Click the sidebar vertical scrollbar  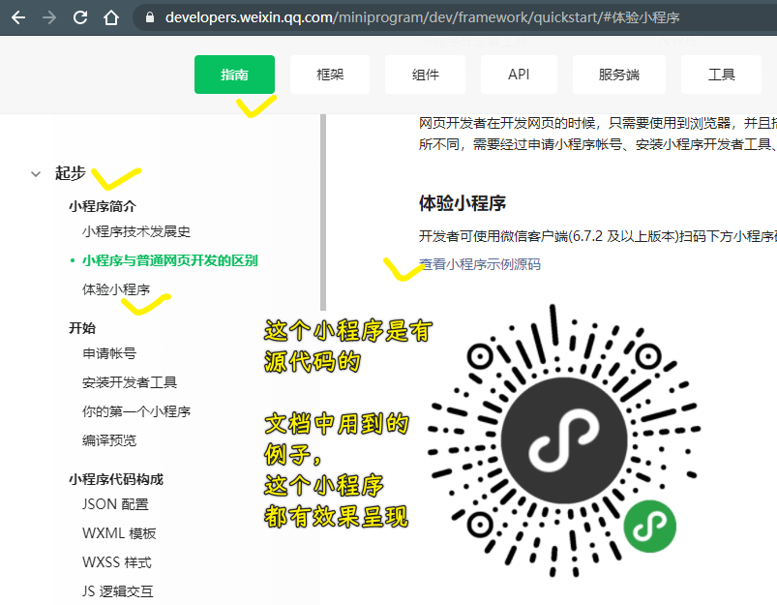(x=323, y=212)
